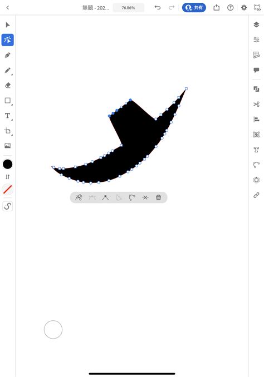The height and width of the screenshot is (377, 264).
Task: Undo the last action
Action: [x=158, y=7]
